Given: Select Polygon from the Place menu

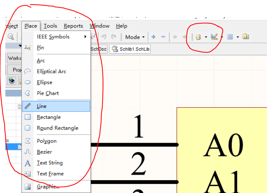Looking at the screenshot, I should pyautogui.click(x=56, y=141).
